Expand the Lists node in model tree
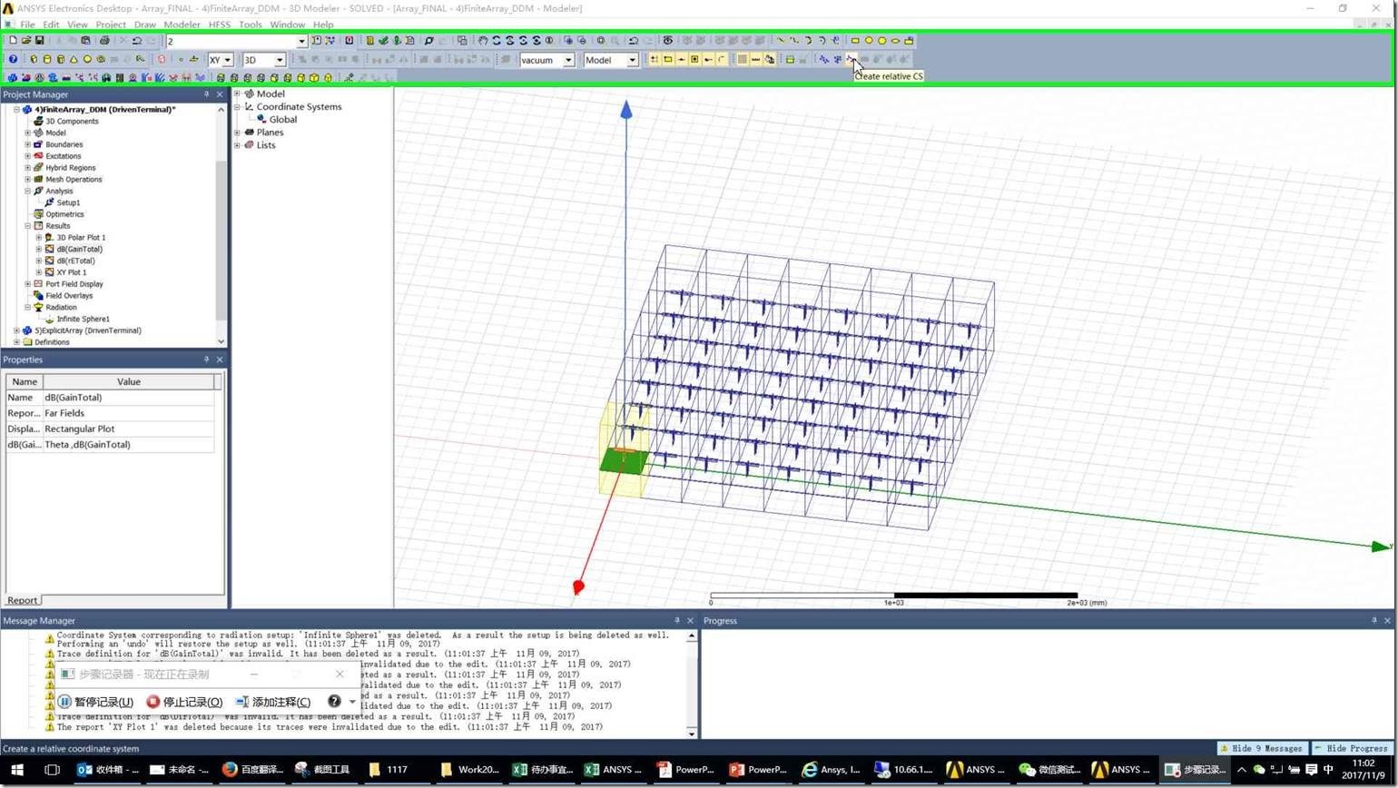The image size is (1398, 788). click(x=238, y=145)
